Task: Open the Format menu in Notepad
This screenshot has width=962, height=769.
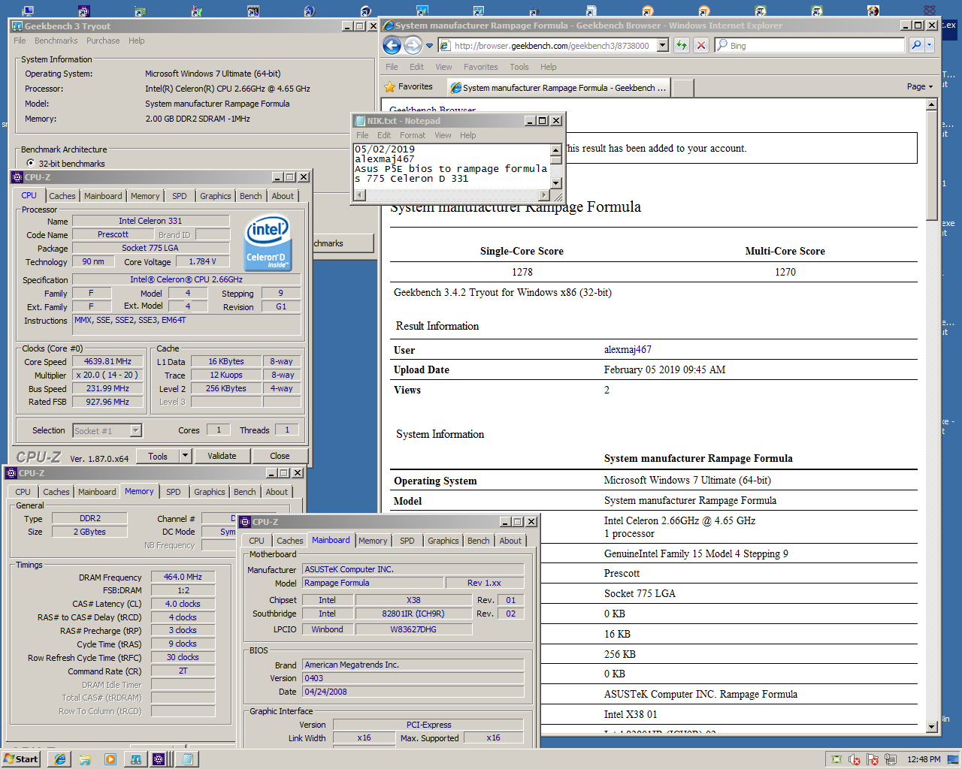Action: pyautogui.click(x=413, y=135)
